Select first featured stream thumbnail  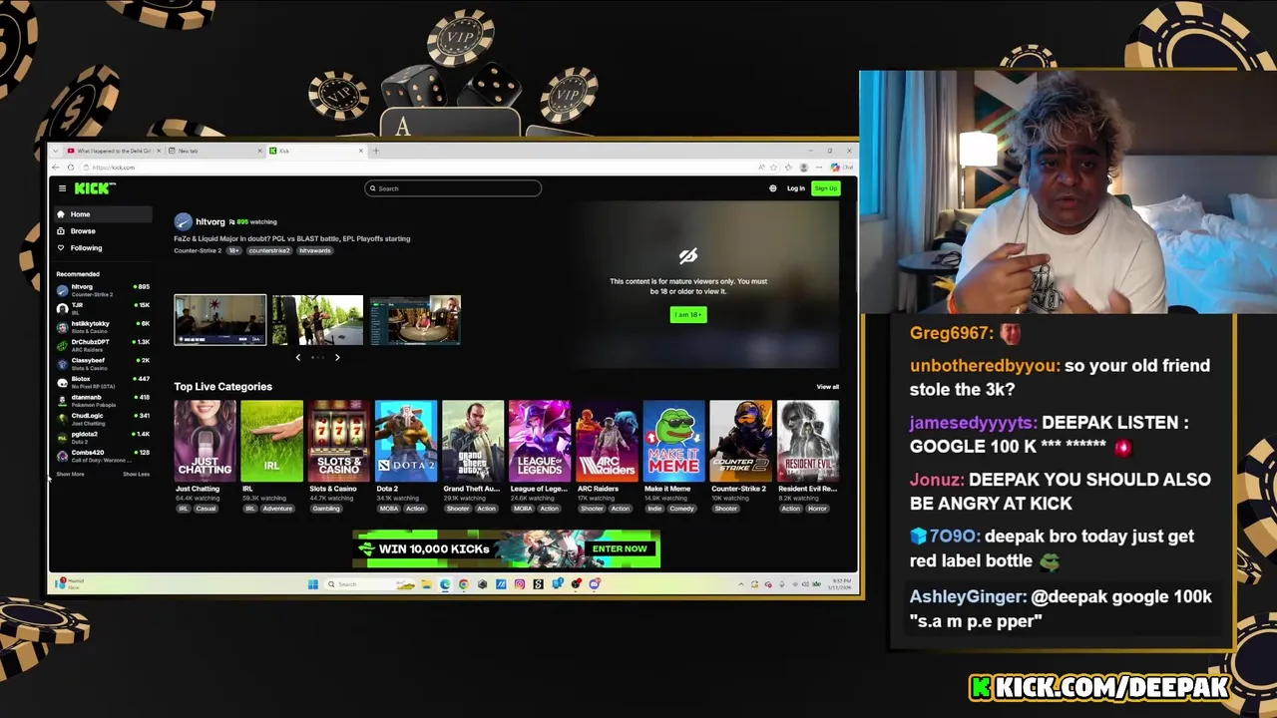220,319
